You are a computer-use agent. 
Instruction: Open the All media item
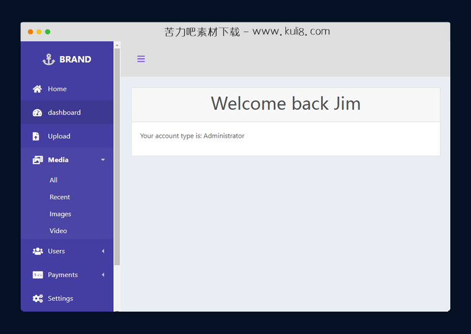(53, 180)
